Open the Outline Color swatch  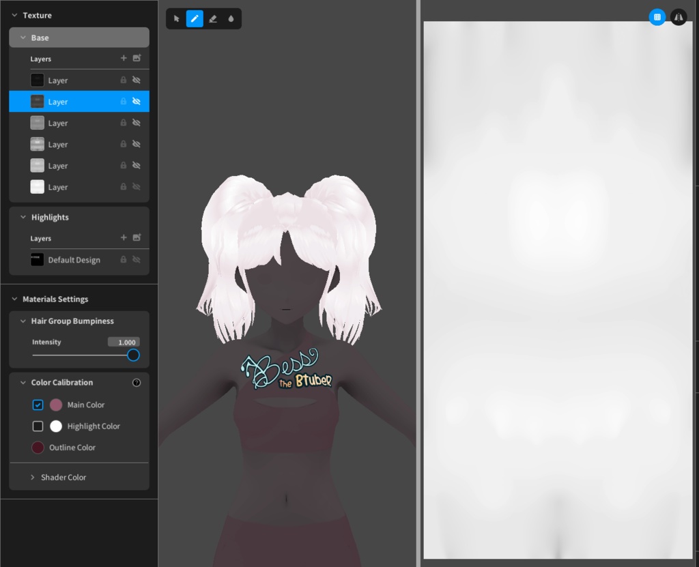pyautogui.click(x=38, y=448)
